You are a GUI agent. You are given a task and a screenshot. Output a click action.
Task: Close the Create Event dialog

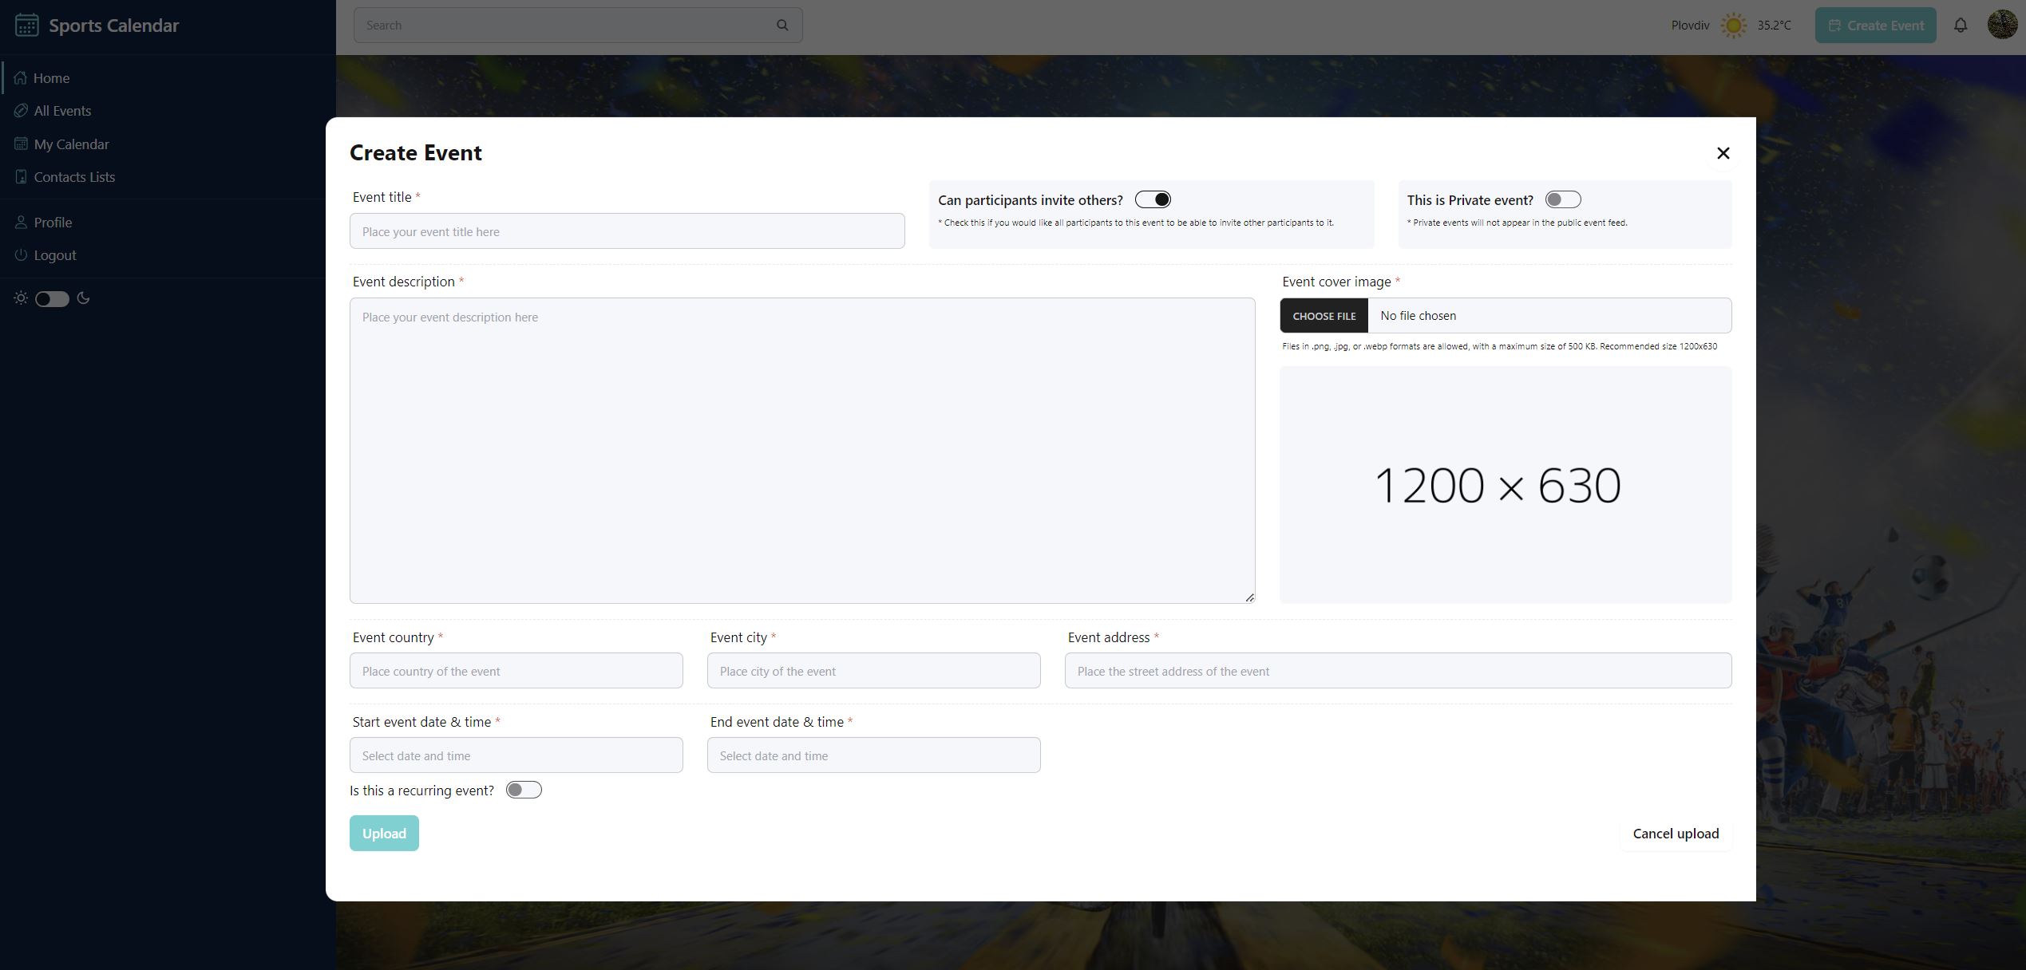pos(1723,153)
